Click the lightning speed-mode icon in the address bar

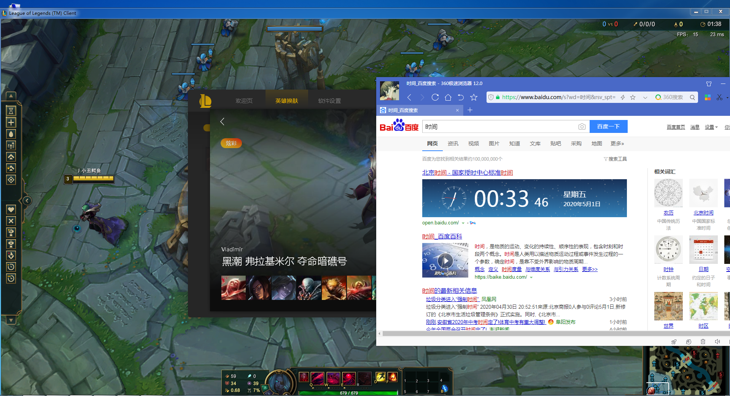(x=623, y=97)
